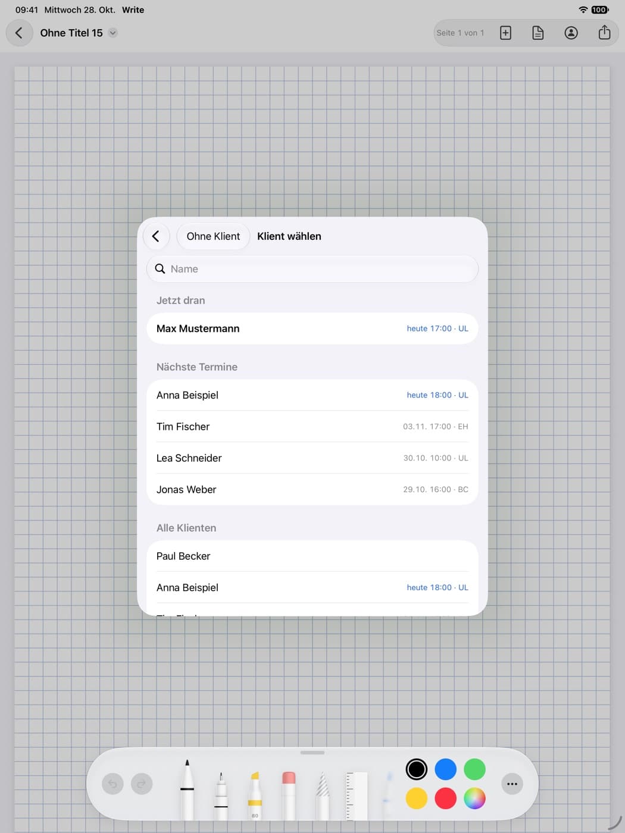Select the blue color swatch
Image resolution: width=625 pixels, height=833 pixels.
point(446,769)
